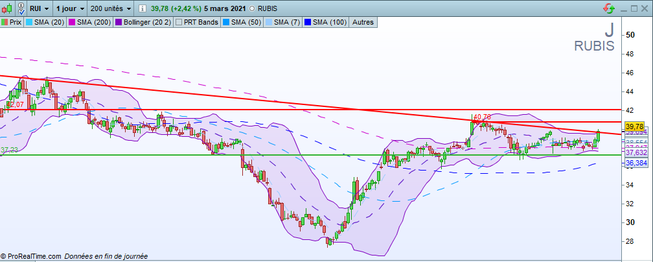This screenshot has height=262, width=653.
Task: Select the SMA (200) indicator tab
Action: coord(89,22)
